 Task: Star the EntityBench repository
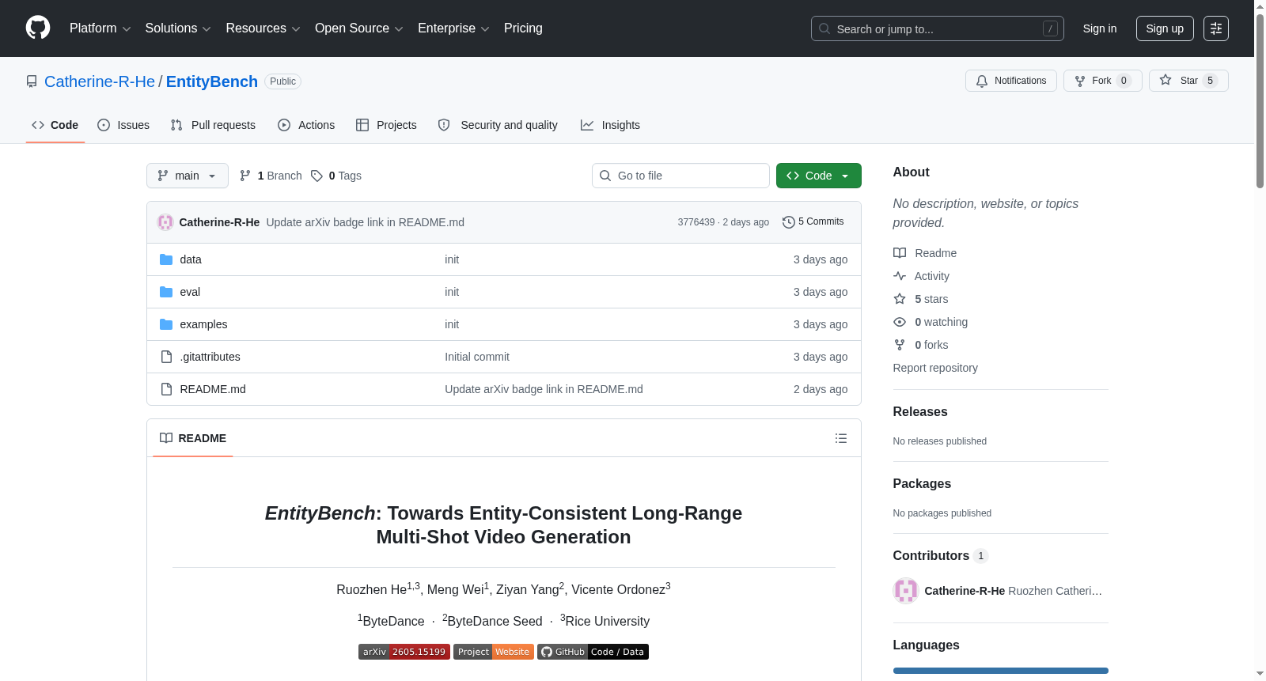[x=1188, y=81]
